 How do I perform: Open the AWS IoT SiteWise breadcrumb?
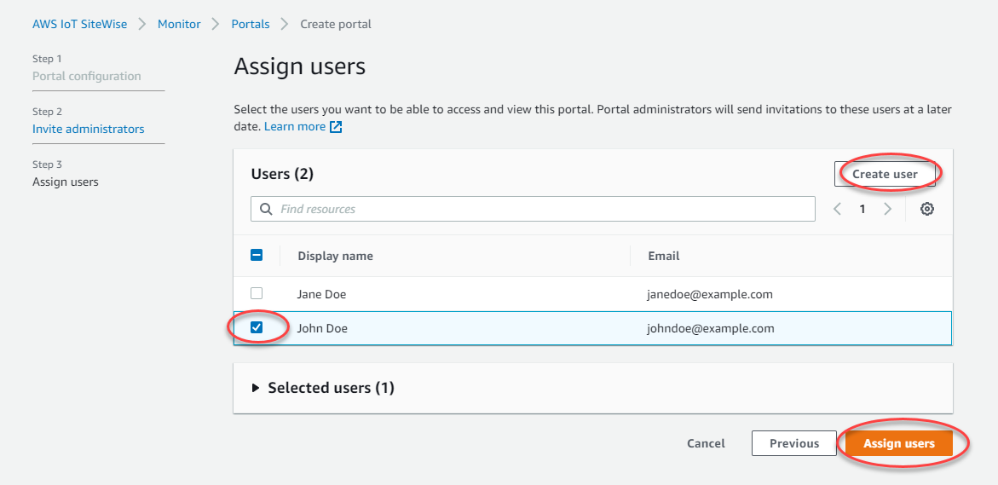click(80, 24)
